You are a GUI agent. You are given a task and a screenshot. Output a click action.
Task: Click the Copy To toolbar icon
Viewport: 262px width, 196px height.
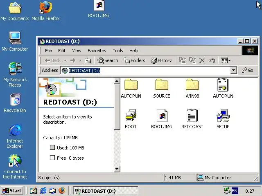pyautogui.click(x=192, y=60)
